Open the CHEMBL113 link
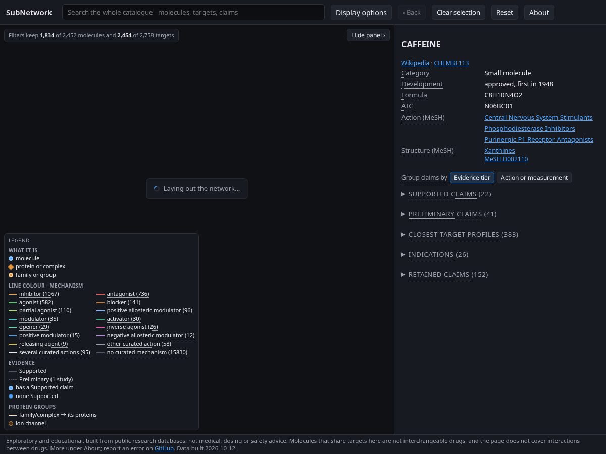The height and width of the screenshot is (454, 606). pyautogui.click(x=451, y=63)
